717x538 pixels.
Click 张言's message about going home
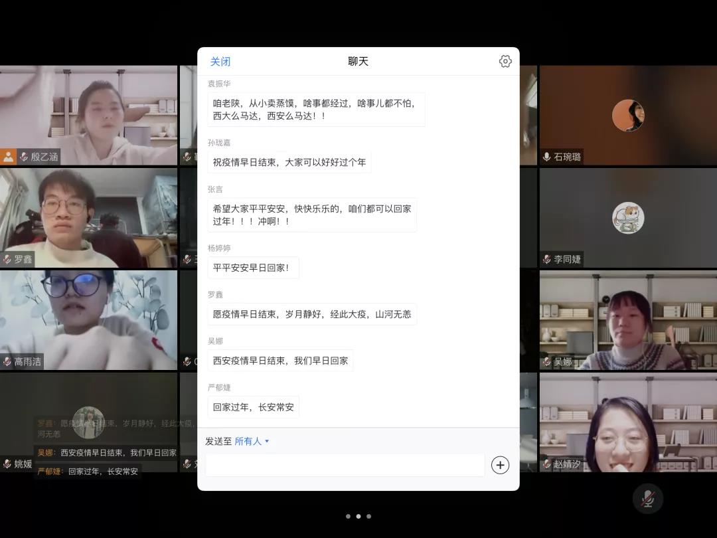(312, 215)
